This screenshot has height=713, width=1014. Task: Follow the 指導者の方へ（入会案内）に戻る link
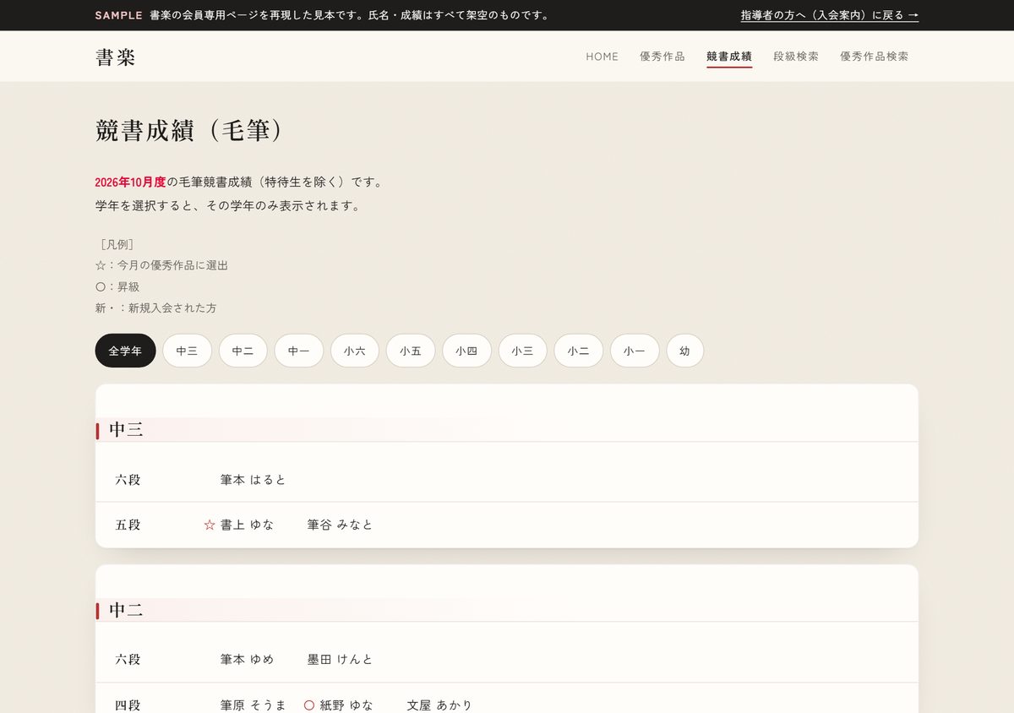pyautogui.click(x=830, y=15)
